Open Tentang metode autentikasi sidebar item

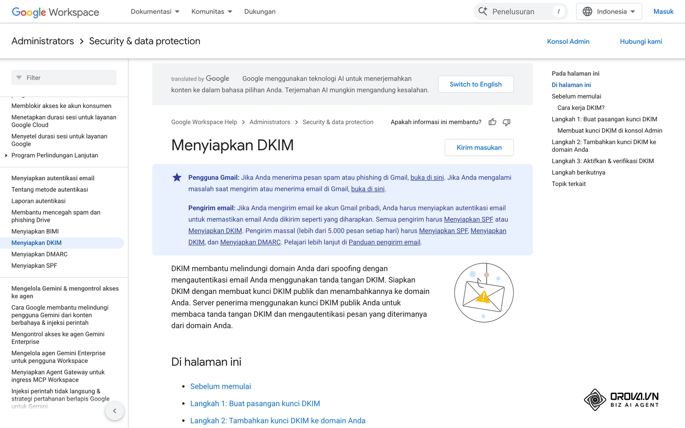50,190
